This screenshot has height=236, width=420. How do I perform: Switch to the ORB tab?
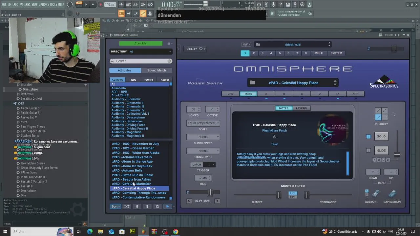[230, 94]
